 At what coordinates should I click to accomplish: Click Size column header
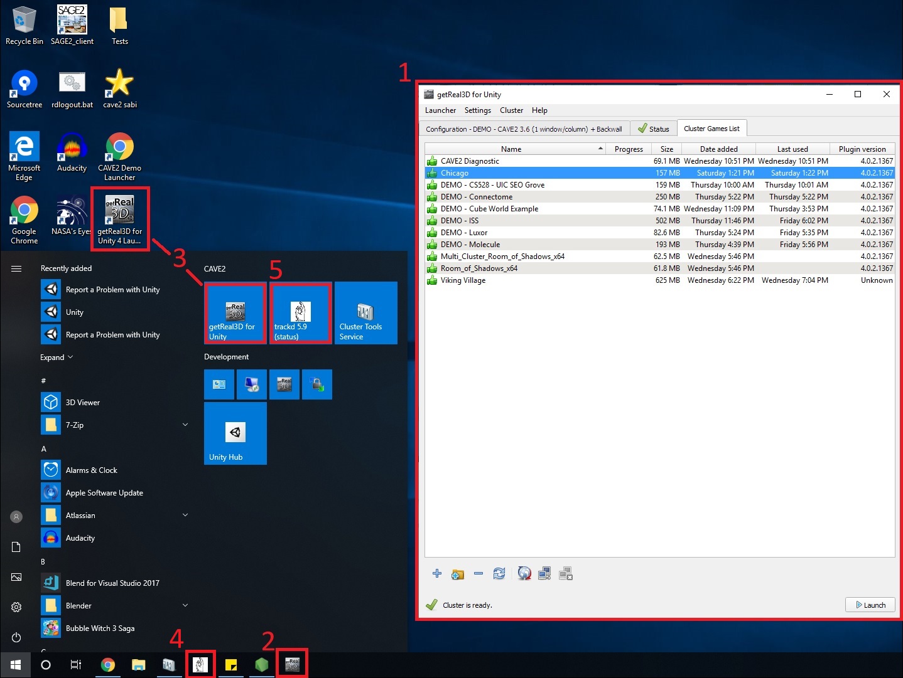[x=667, y=149]
